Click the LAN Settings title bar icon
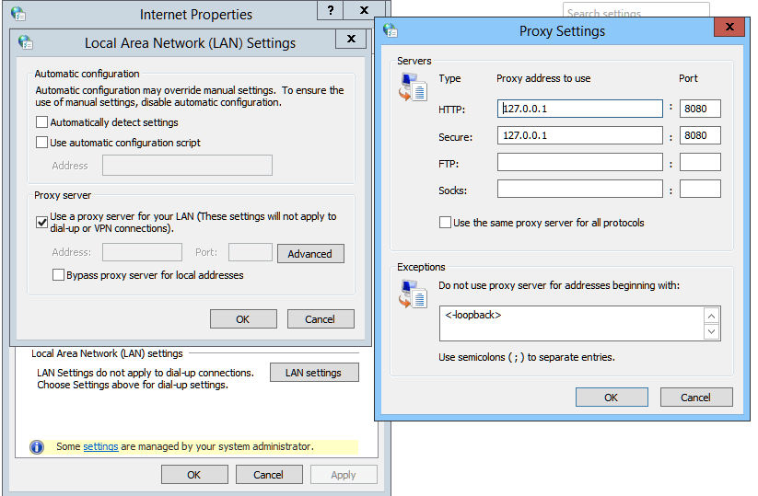Screen dimensions: 758x496 [25, 42]
